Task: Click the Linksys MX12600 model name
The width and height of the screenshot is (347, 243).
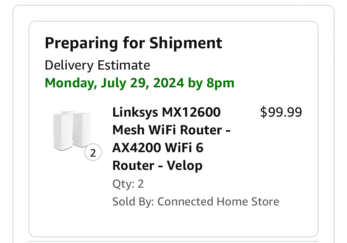Action: [x=166, y=112]
